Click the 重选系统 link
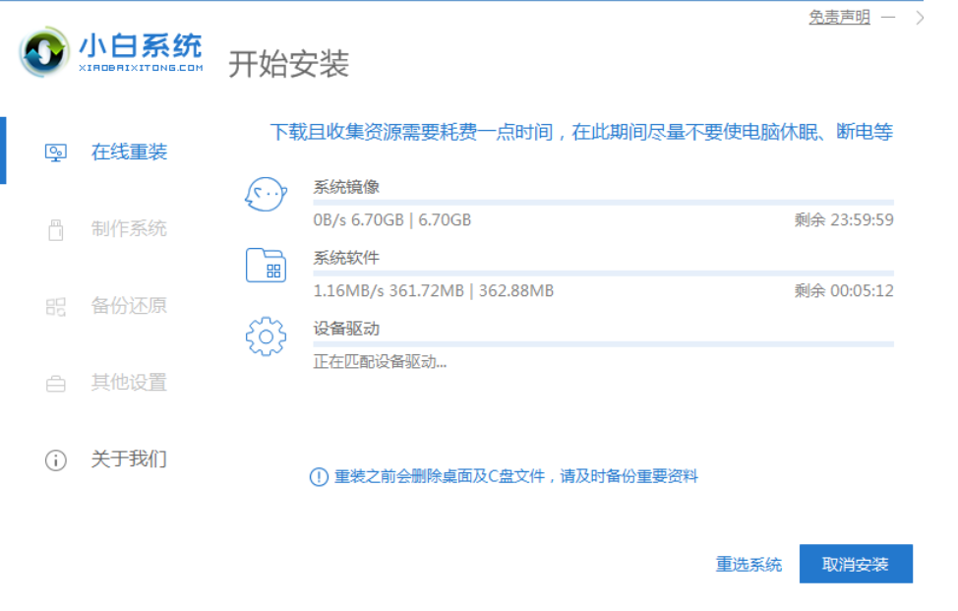The width and height of the screenshot is (958, 611). (x=748, y=564)
